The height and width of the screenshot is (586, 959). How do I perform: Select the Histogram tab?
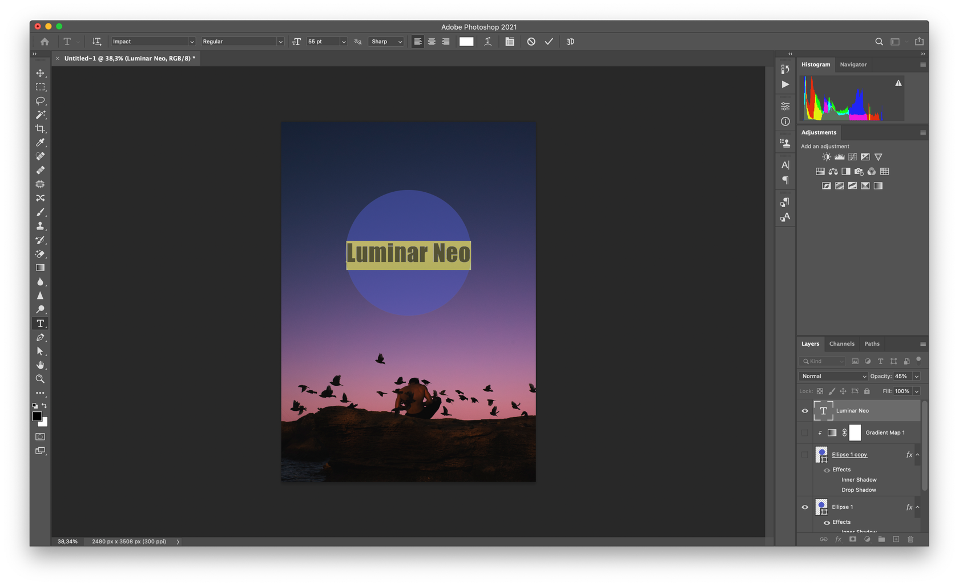(x=816, y=64)
